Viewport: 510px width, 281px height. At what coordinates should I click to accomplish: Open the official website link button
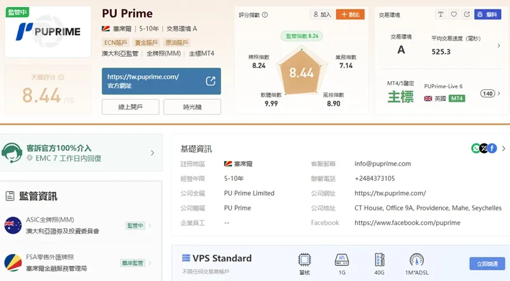click(x=162, y=81)
